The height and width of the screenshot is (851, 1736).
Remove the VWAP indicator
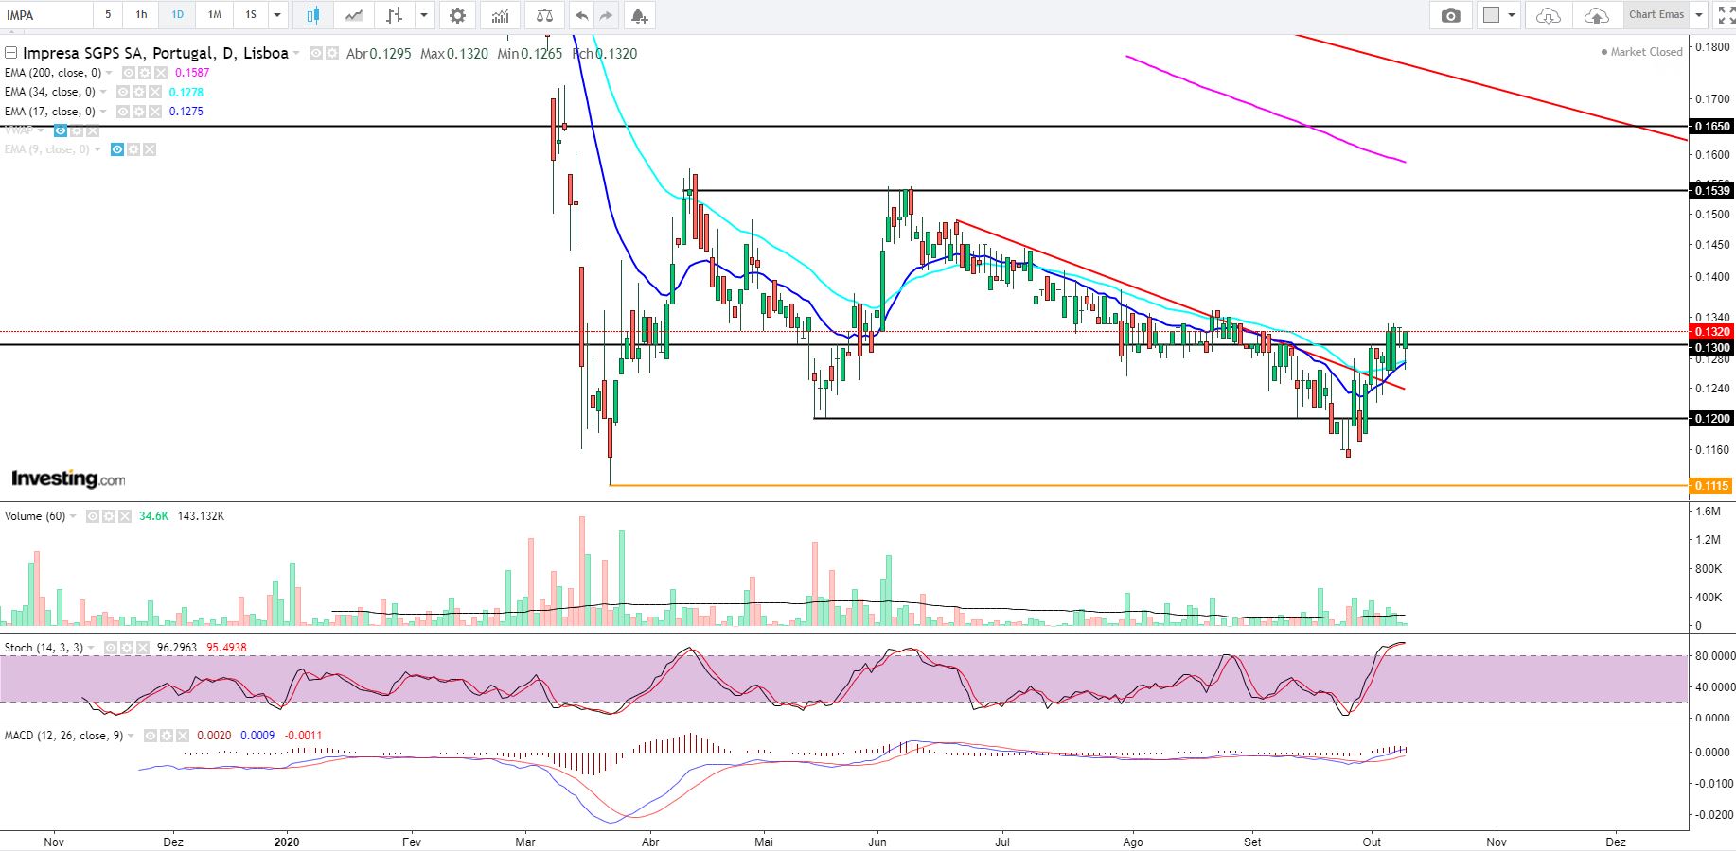point(92,130)
